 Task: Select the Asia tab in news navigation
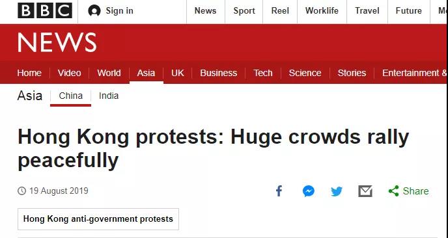146,73
